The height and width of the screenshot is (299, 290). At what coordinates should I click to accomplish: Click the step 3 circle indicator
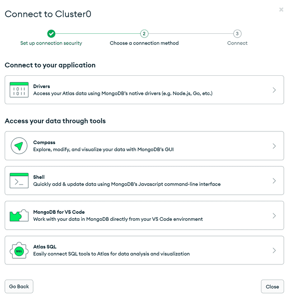pos(237,34)
